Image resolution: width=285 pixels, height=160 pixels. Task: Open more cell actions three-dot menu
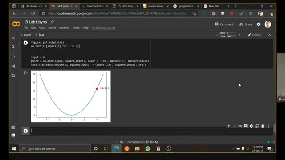[268, 126]
